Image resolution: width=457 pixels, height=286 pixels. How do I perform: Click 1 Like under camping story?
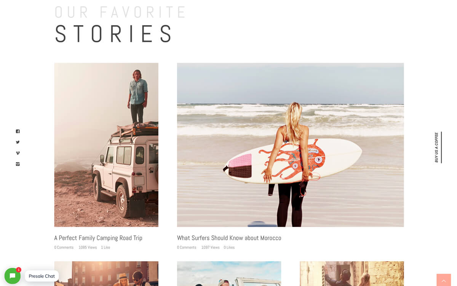[x=105, y=247]
